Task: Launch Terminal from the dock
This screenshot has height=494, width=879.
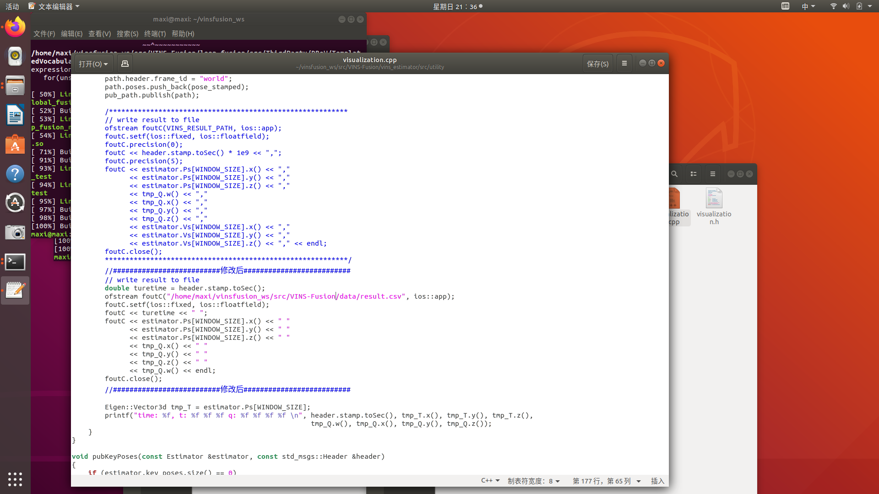Action: [15, 262]
